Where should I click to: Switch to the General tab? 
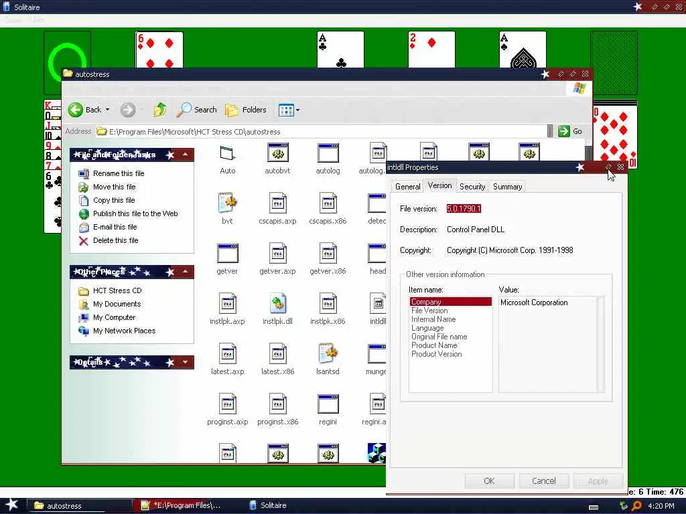coord(408,187)
